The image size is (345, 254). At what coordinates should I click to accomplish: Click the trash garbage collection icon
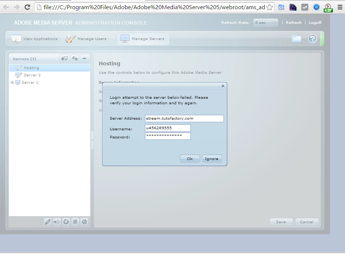pyautogui.click(x=75, y=222)
